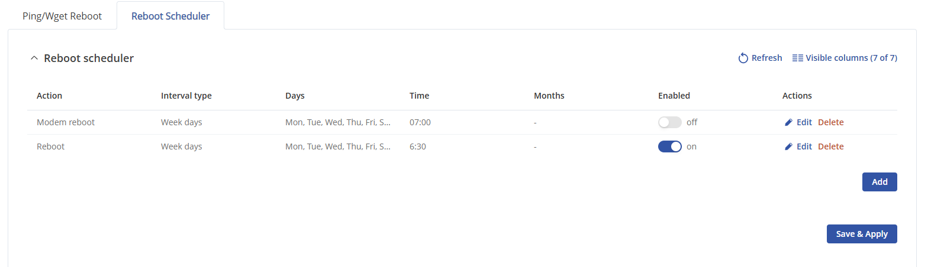Click the Save & Apply button
Viewport: 931px width, 267px height.
pos(861,234)
